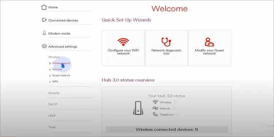274x137 pixels.
Task: Click the Internet status icon
Action: pyautogui.click(x=155, y=108)
